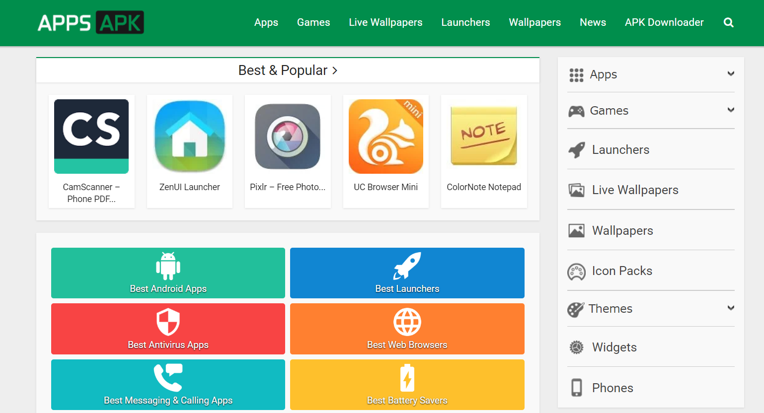The width and height of the screenshot is (764, 413).
Task: Open APK Downloader in the top navigation
Action: click(x=664, y=22)
